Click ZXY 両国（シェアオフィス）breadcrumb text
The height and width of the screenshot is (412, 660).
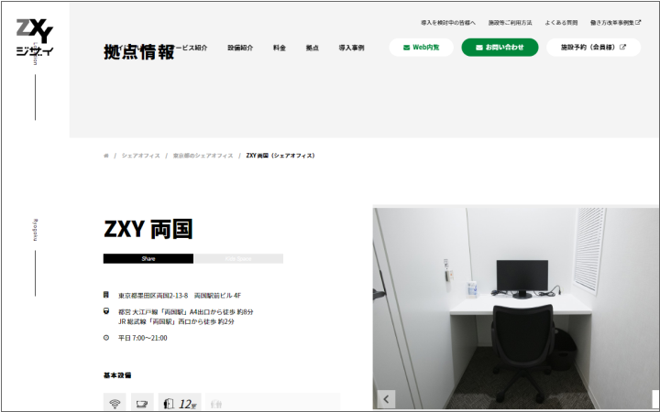(x=280, y=156)
